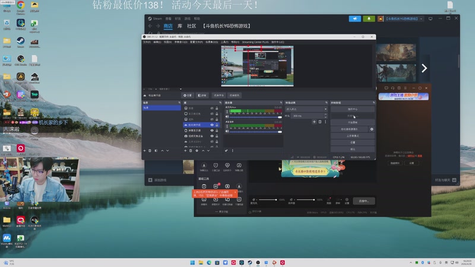Open Steam friends and chat icon
The image size is (475, 267).
pos(454,180)
